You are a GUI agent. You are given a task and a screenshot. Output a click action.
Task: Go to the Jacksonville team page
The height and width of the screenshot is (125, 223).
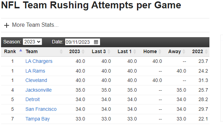pyautogui.click(x=39, y=90)
